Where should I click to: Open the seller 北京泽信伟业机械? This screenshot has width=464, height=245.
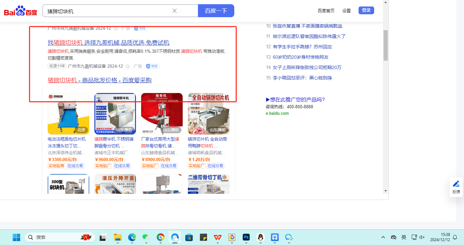[x=67, y=153]
